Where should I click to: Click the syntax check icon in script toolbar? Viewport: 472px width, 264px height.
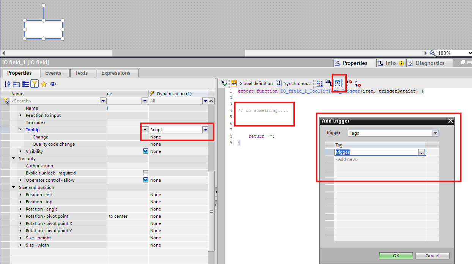tap(224, 83)
